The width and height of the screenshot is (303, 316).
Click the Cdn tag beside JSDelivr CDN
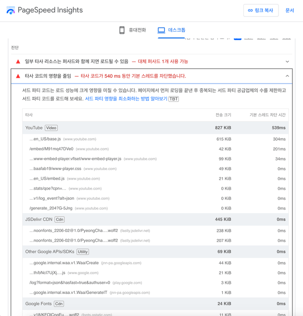[60, 219]
